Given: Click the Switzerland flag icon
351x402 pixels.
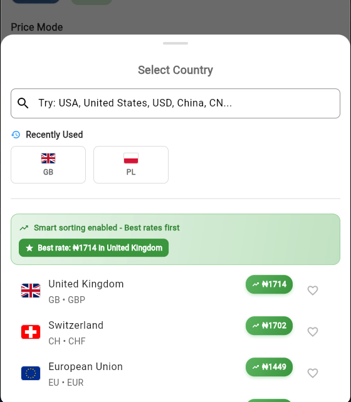Looking at the screenshot, I should point(31,332).
